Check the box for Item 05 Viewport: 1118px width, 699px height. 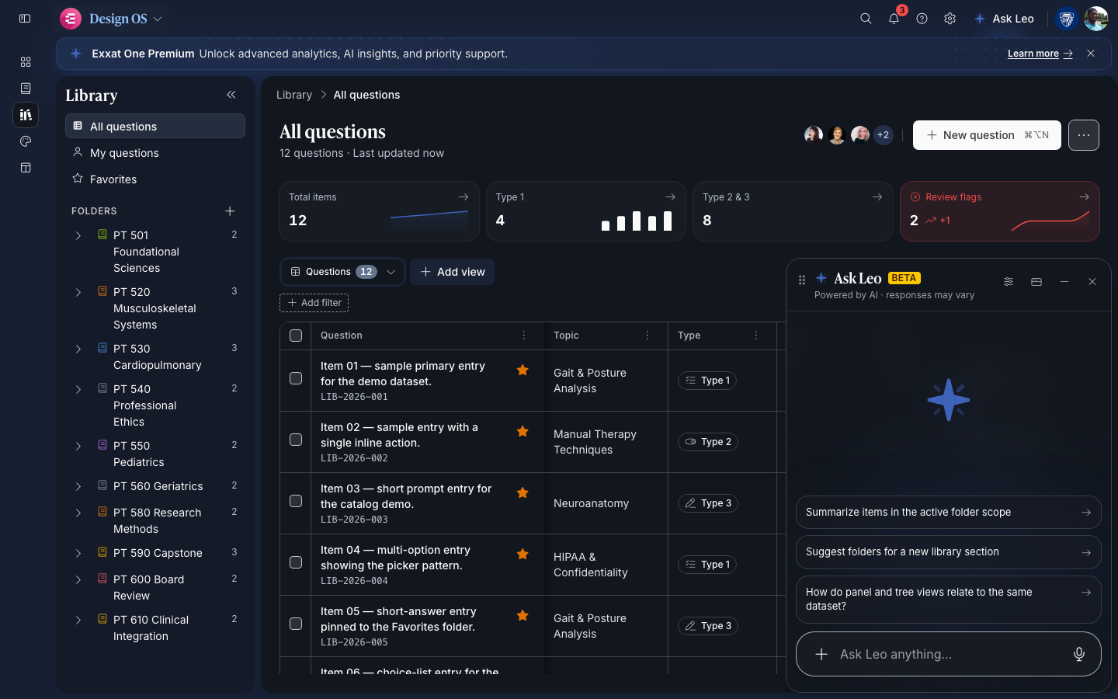click(x=296, y=624)
